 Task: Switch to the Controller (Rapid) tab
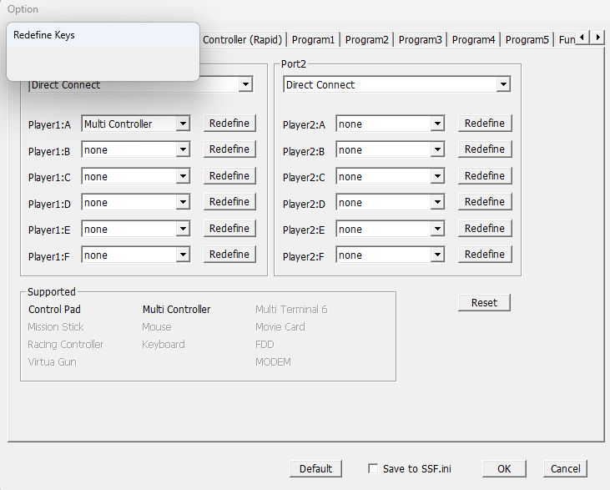coord(243,39)
